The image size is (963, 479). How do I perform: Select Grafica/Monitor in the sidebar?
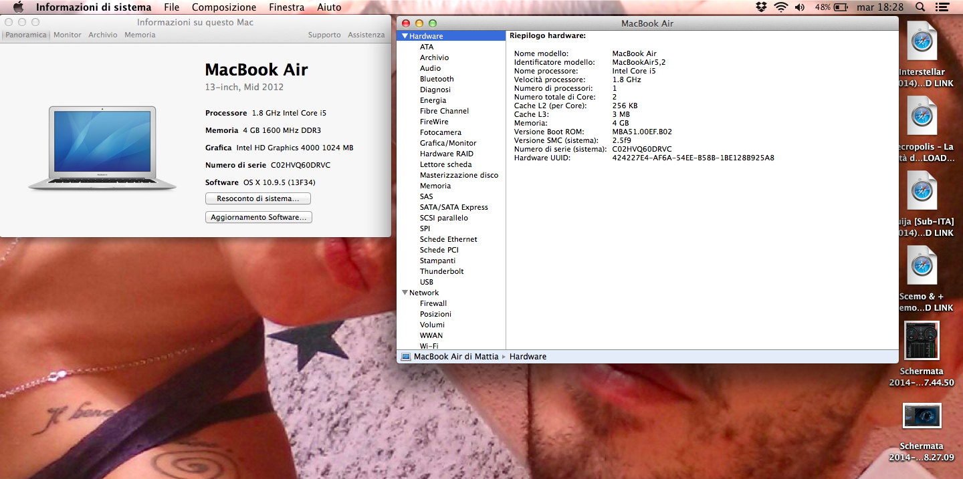tap(448, 143)
